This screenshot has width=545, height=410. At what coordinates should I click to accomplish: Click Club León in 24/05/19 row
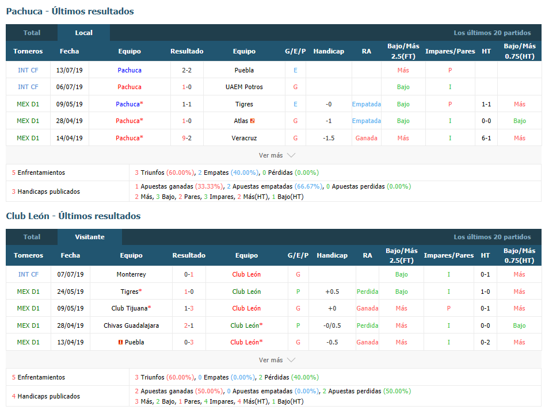(x=246, y=292)
